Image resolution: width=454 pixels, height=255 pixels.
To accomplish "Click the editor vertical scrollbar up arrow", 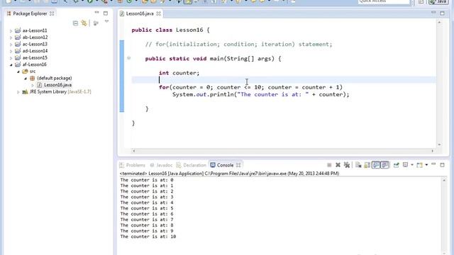I will [440, 23].
